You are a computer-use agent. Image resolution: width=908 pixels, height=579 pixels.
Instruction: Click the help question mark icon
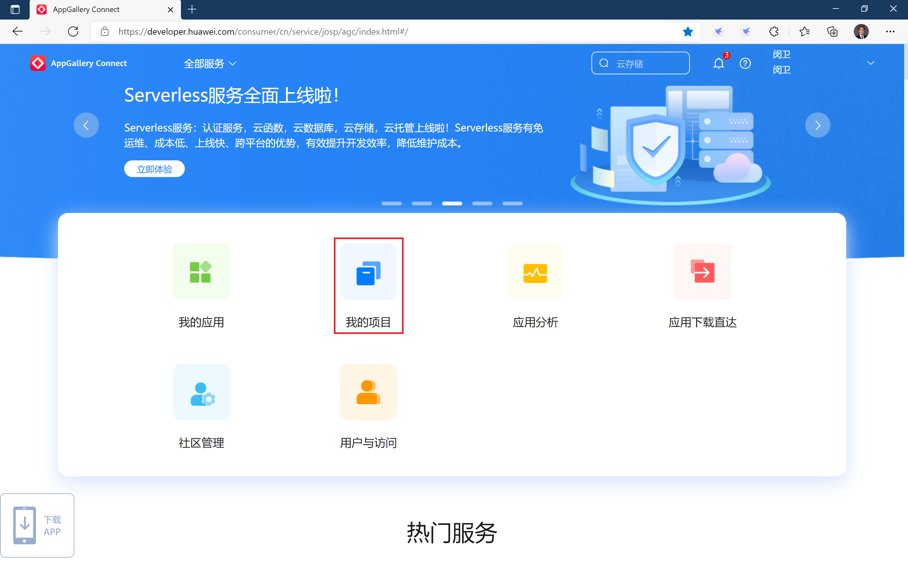(x=745, y=63)
